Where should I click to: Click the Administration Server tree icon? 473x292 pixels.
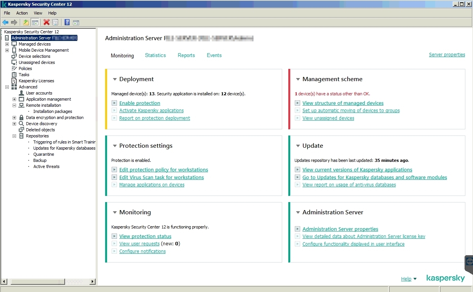pyautogui.click(x=7, y=38)
